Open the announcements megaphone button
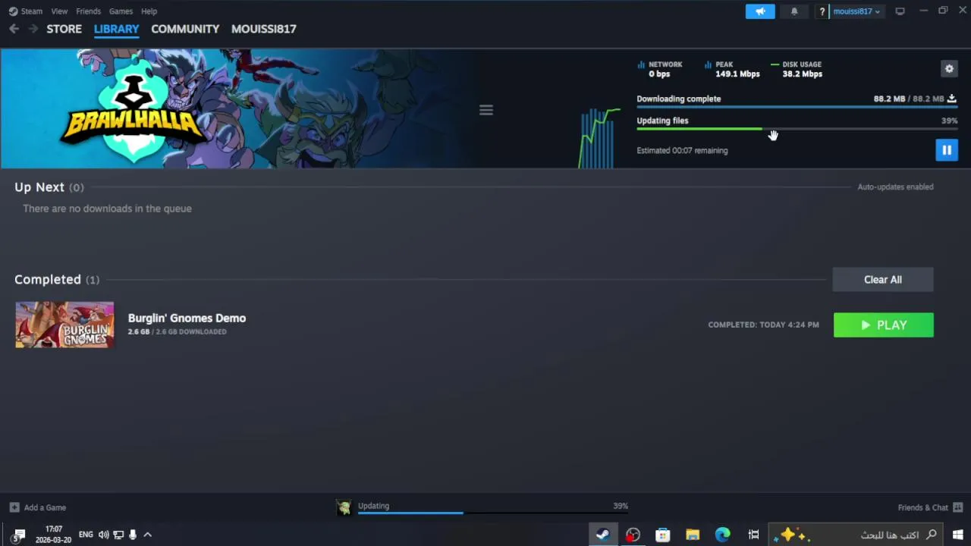The height and width of the screenshot is (546, 971). coord(760,11)
